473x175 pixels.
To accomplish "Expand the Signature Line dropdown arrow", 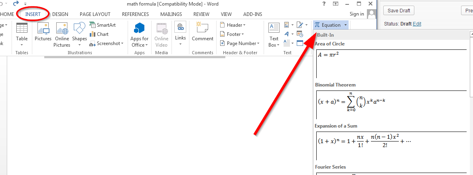I will pyautogui.click(x=306, y=25).
